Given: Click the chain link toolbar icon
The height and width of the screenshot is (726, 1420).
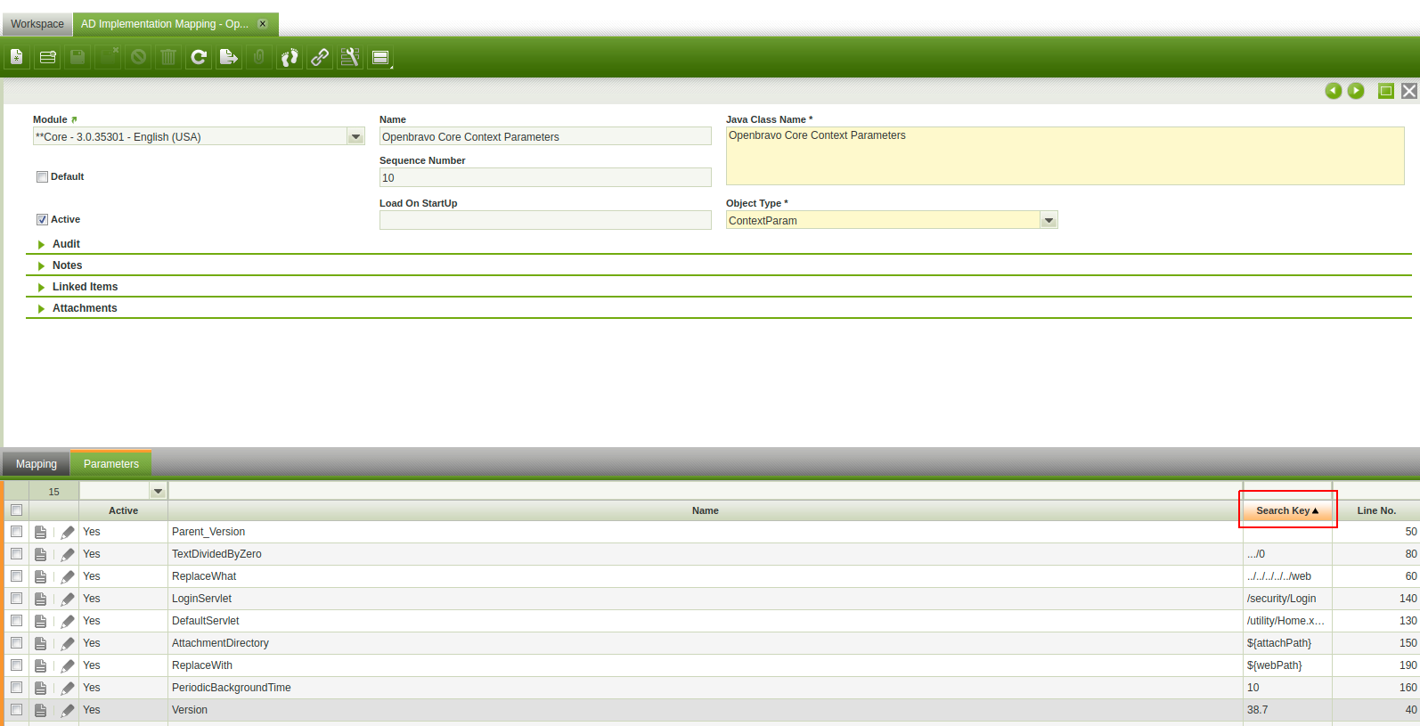Looking at the screenshot, I should click(x=320, y=57).
